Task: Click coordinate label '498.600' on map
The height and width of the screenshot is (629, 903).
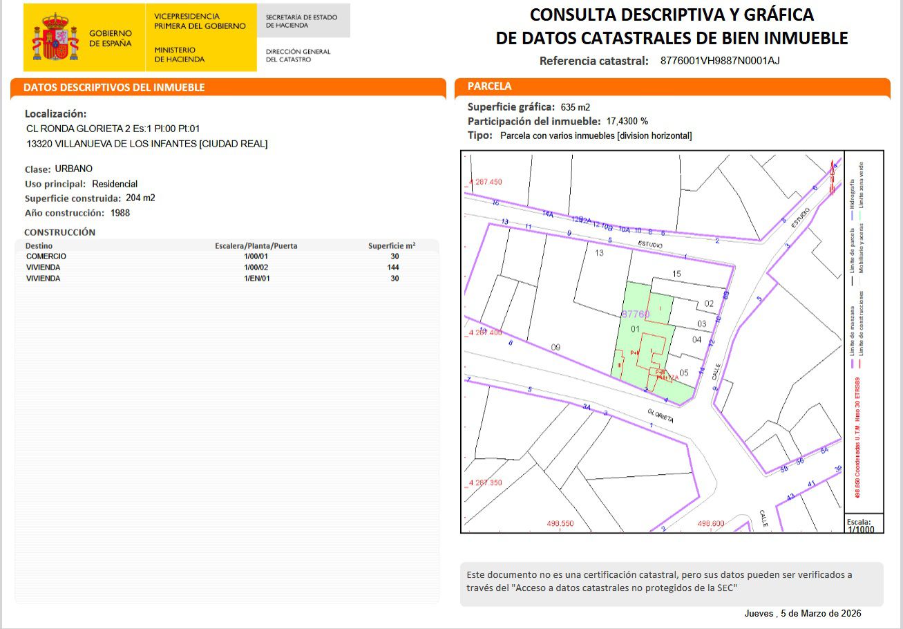Action: pos(711,523)
